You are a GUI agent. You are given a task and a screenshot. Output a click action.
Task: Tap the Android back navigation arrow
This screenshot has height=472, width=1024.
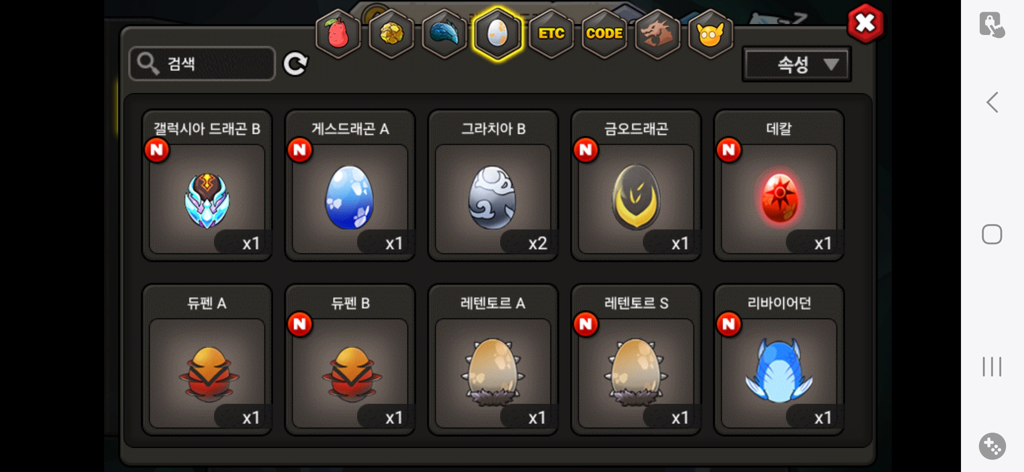[x=992, y=102]
